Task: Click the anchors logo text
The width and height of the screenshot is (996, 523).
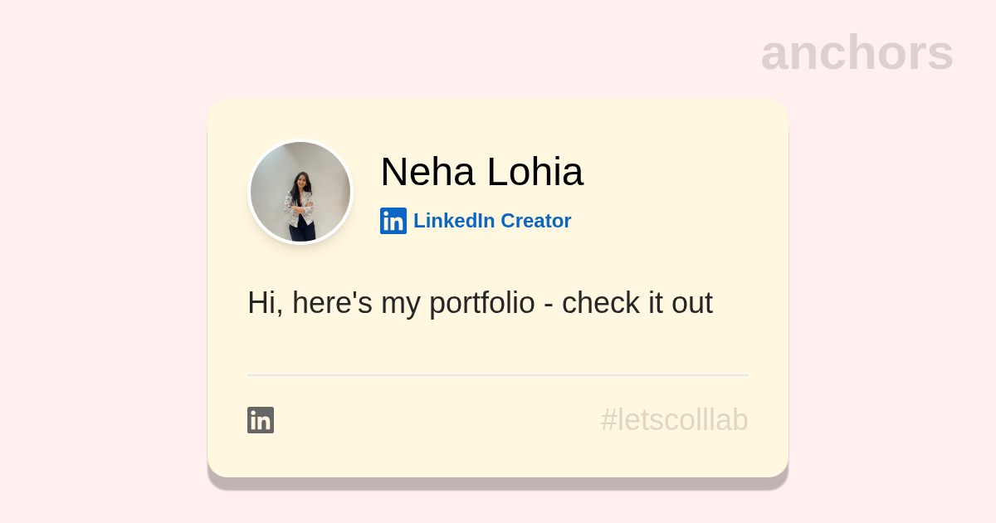Action: 857,52
